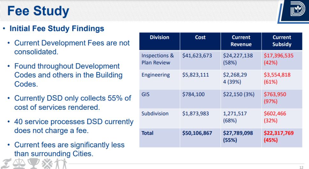
Task: Select the Current Revenue column header
Action: 241,41
